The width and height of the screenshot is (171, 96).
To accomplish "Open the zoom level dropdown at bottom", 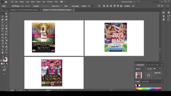I will [17, 90].
